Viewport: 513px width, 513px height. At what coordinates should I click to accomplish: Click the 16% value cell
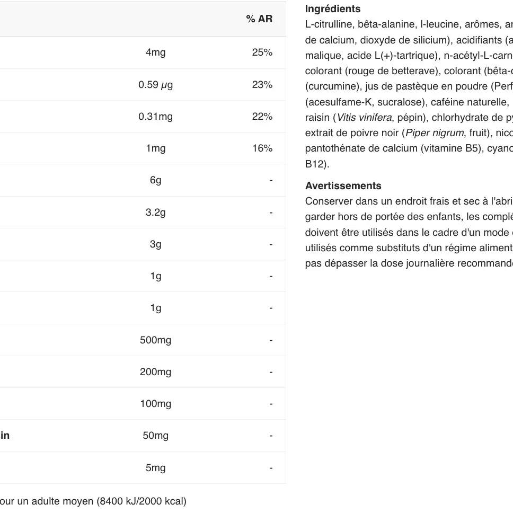coord(262,148)
